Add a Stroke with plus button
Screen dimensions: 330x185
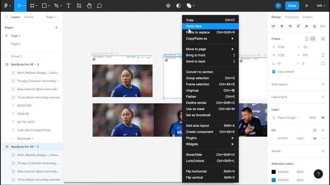pyautogui.click(x=323, y=151)
